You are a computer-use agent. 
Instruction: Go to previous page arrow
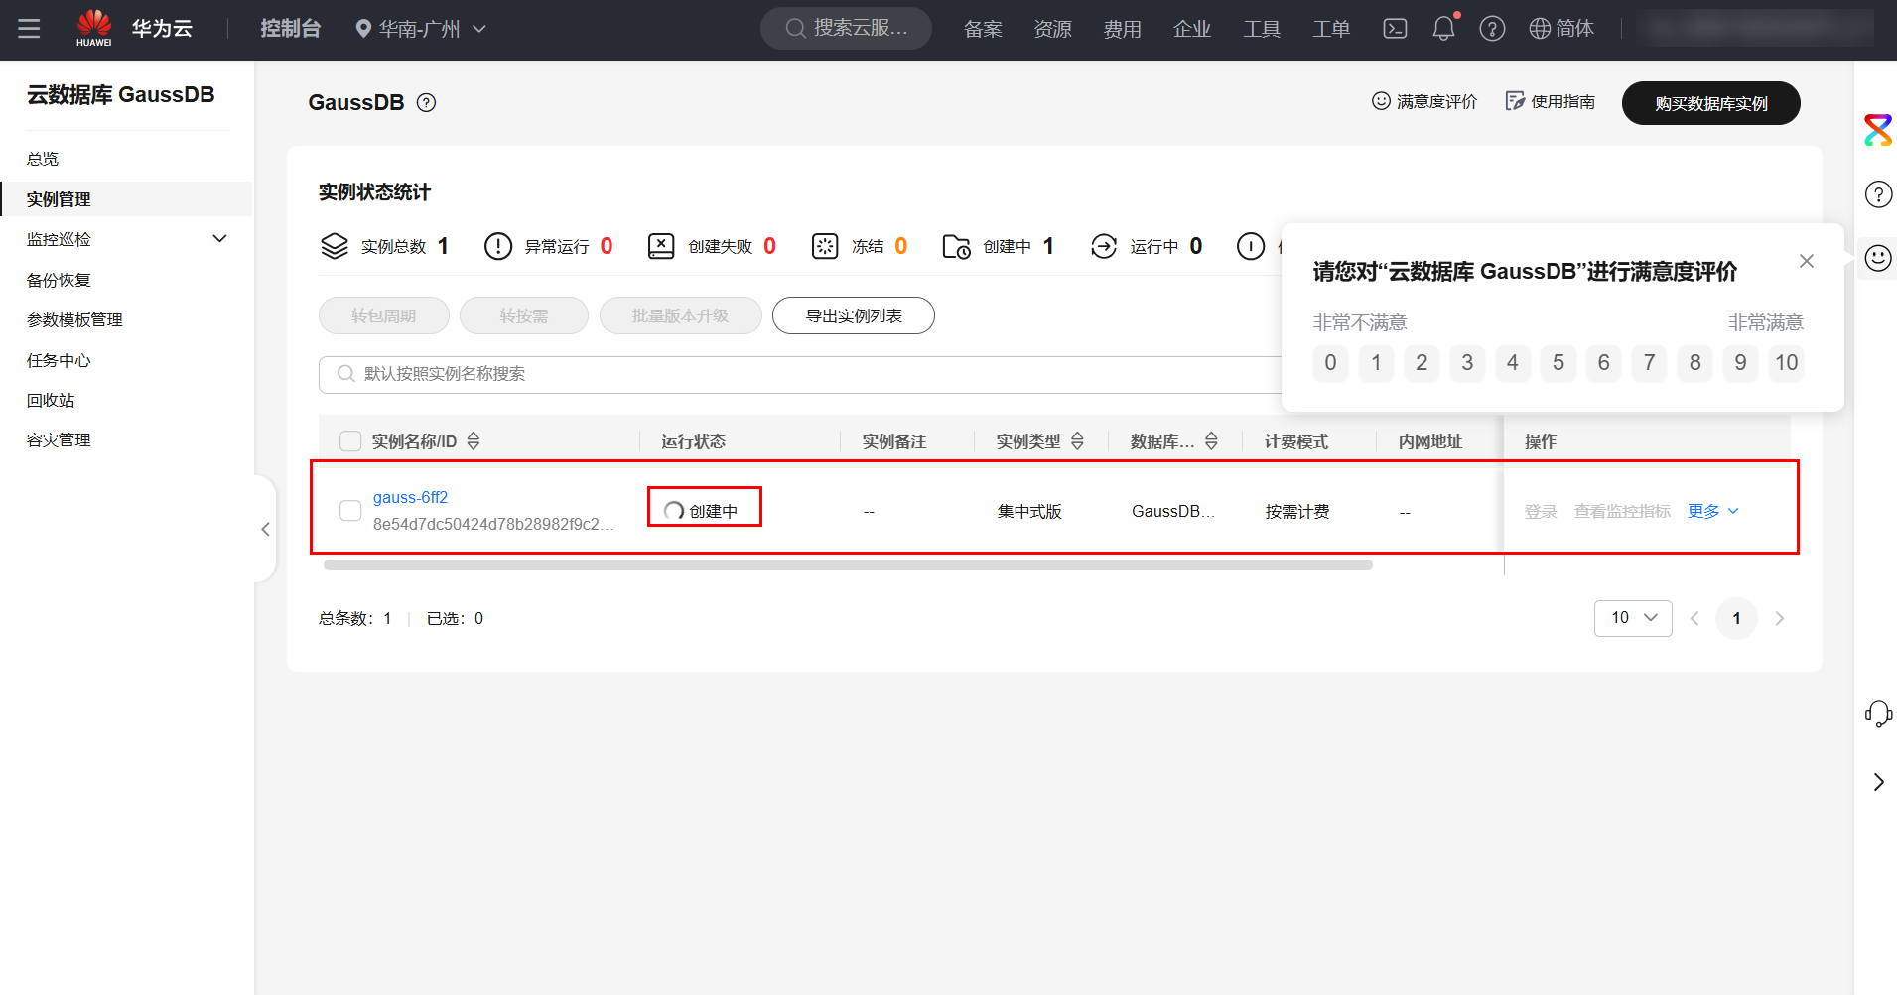1695,619
